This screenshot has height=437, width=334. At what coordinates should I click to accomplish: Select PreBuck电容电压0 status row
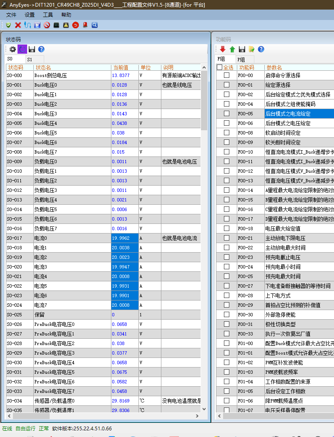(103, 324)
